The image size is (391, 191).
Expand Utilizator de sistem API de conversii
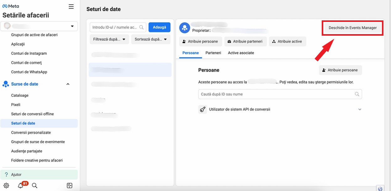pos(360,110)
